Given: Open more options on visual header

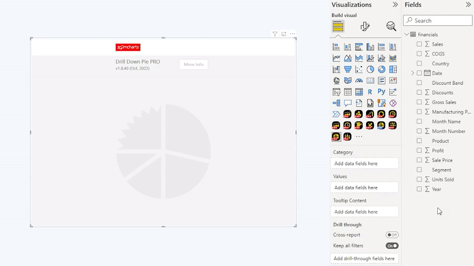Looking at the screenshot, I should [x=293, y=34].
